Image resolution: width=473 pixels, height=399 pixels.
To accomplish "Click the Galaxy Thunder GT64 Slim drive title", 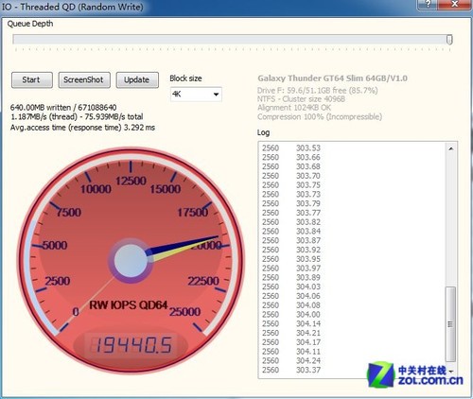I will pyautogui.click(x=332, y=78).
